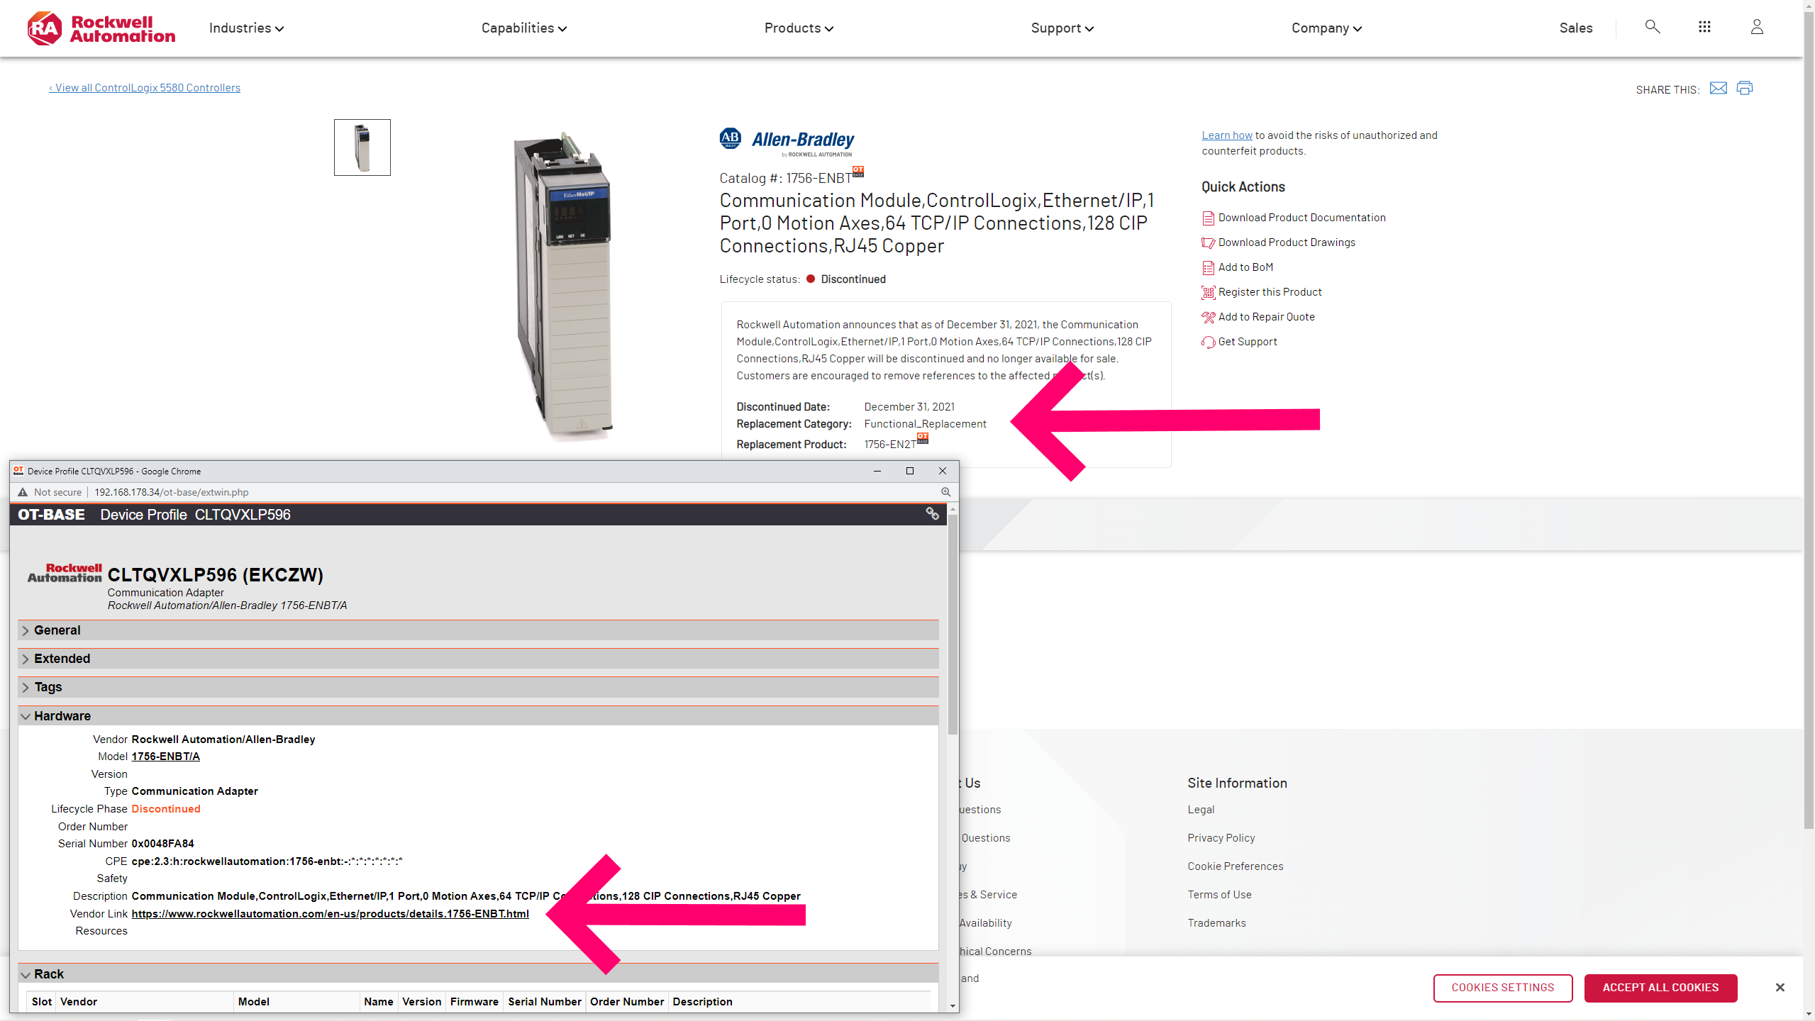The image size is (1815, 1021).
Task: Click the popup address bar URL
Action: pyautogui.click(x=171, y=492)
